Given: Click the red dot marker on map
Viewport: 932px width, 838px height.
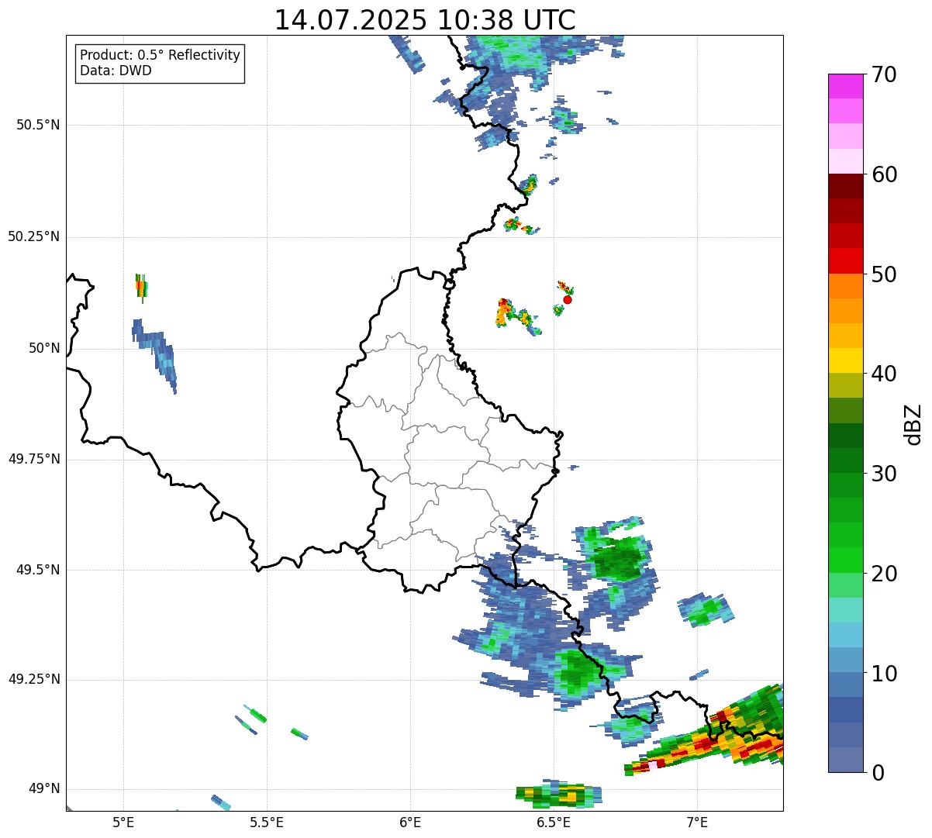Looking at the screenshot, I should pyautogui.click(x=568, y=299).
